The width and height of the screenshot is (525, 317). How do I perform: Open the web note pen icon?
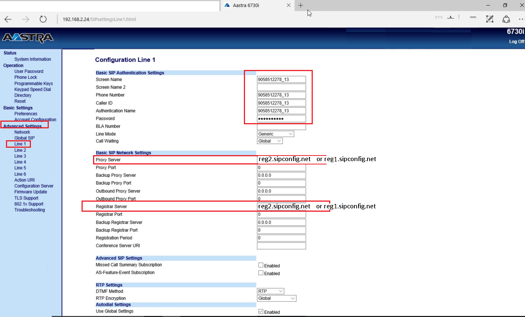coord(490,19)
